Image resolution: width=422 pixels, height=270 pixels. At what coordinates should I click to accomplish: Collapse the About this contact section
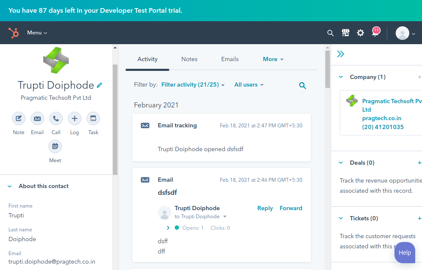(10, 186)
